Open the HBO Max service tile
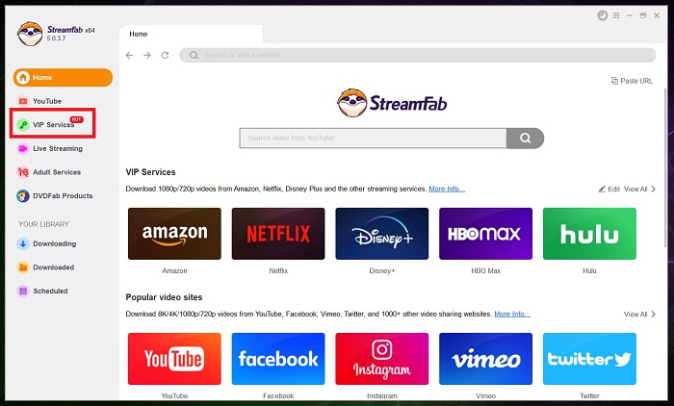 [x=485, y=234]
